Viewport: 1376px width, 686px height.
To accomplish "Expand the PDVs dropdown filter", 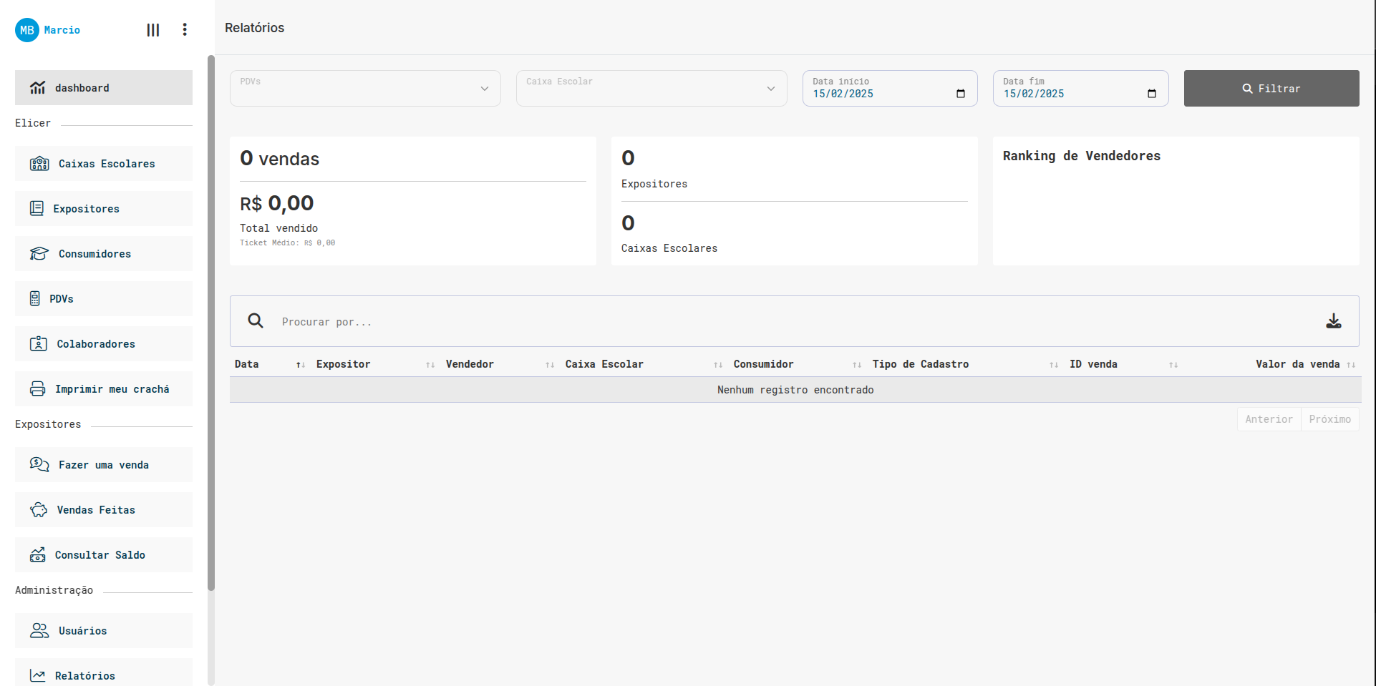I will pyautogui.click(x=365, y=88).
